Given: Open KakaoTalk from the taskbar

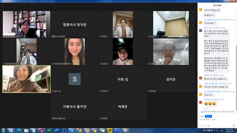Looking at the screenshot, I should (110, 130).
